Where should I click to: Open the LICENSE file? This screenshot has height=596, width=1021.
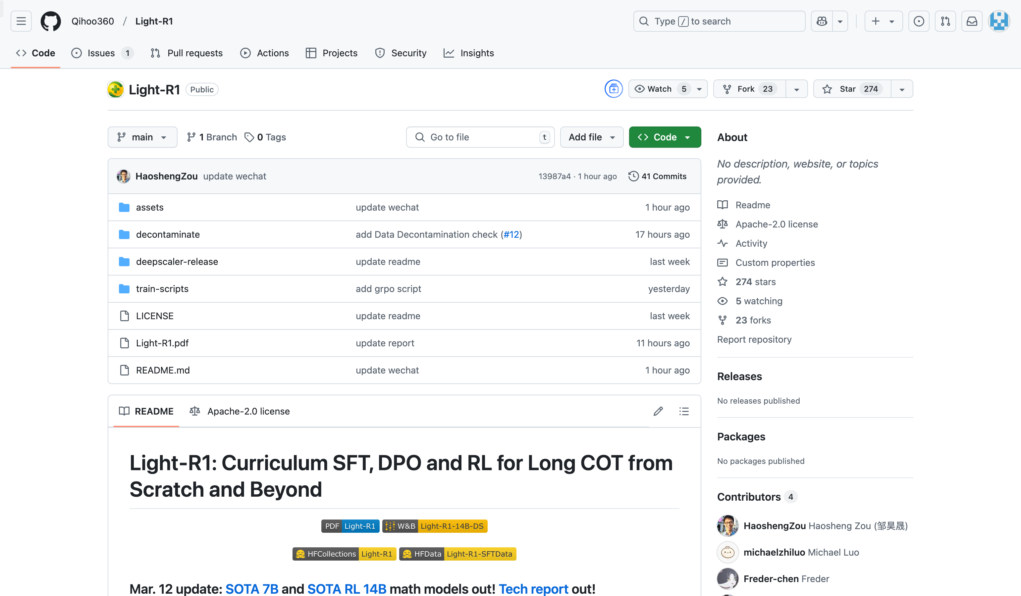154,316
